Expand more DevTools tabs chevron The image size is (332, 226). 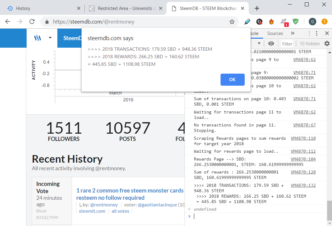click(293, 33)
